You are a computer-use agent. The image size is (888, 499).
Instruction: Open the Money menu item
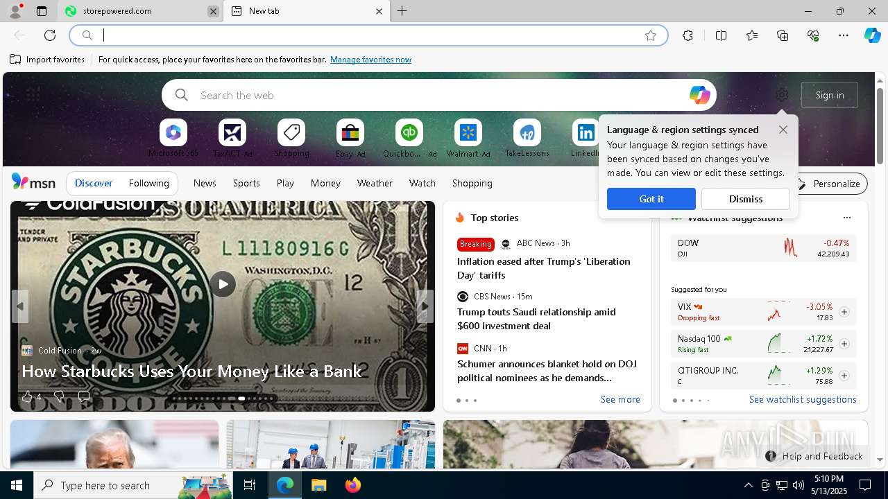click(325, 183)
